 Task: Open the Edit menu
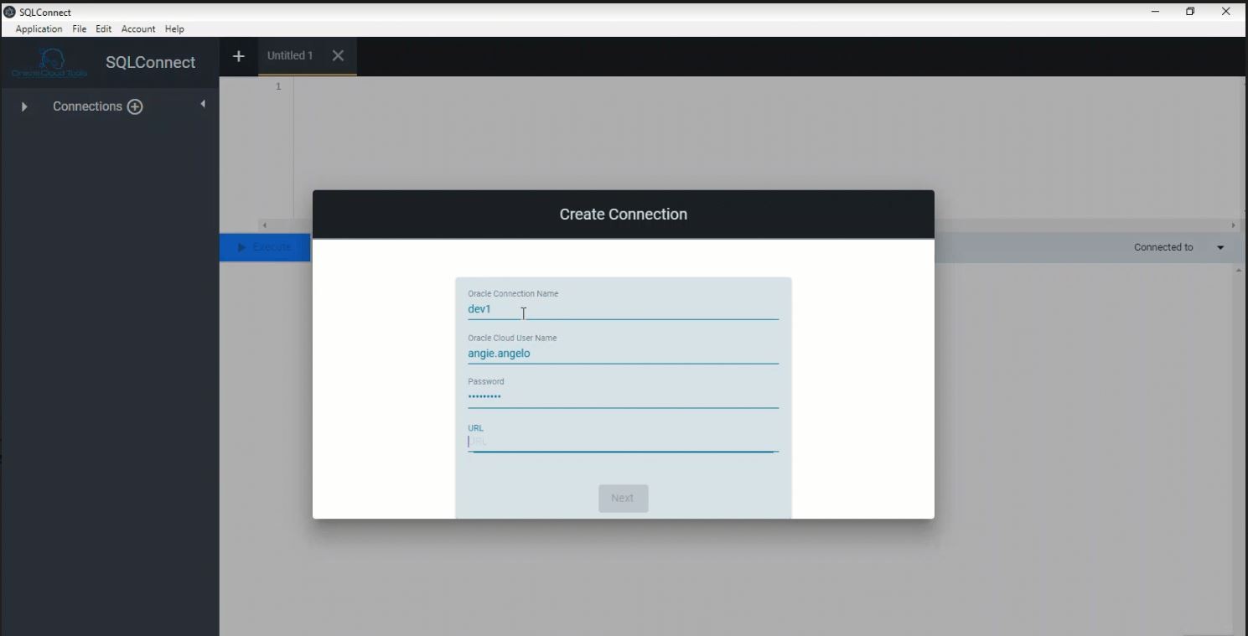(x=103, y=28)
